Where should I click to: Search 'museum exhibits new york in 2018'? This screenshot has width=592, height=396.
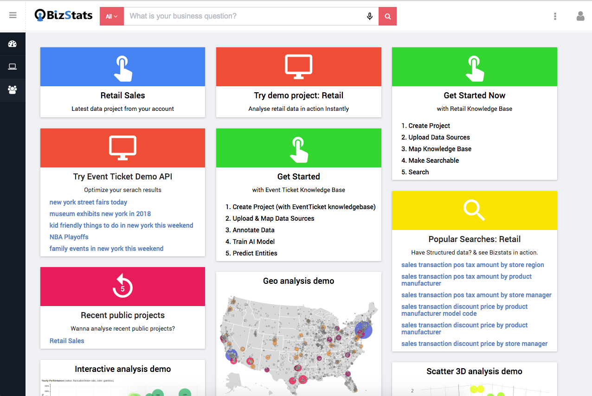coord(100,214)
